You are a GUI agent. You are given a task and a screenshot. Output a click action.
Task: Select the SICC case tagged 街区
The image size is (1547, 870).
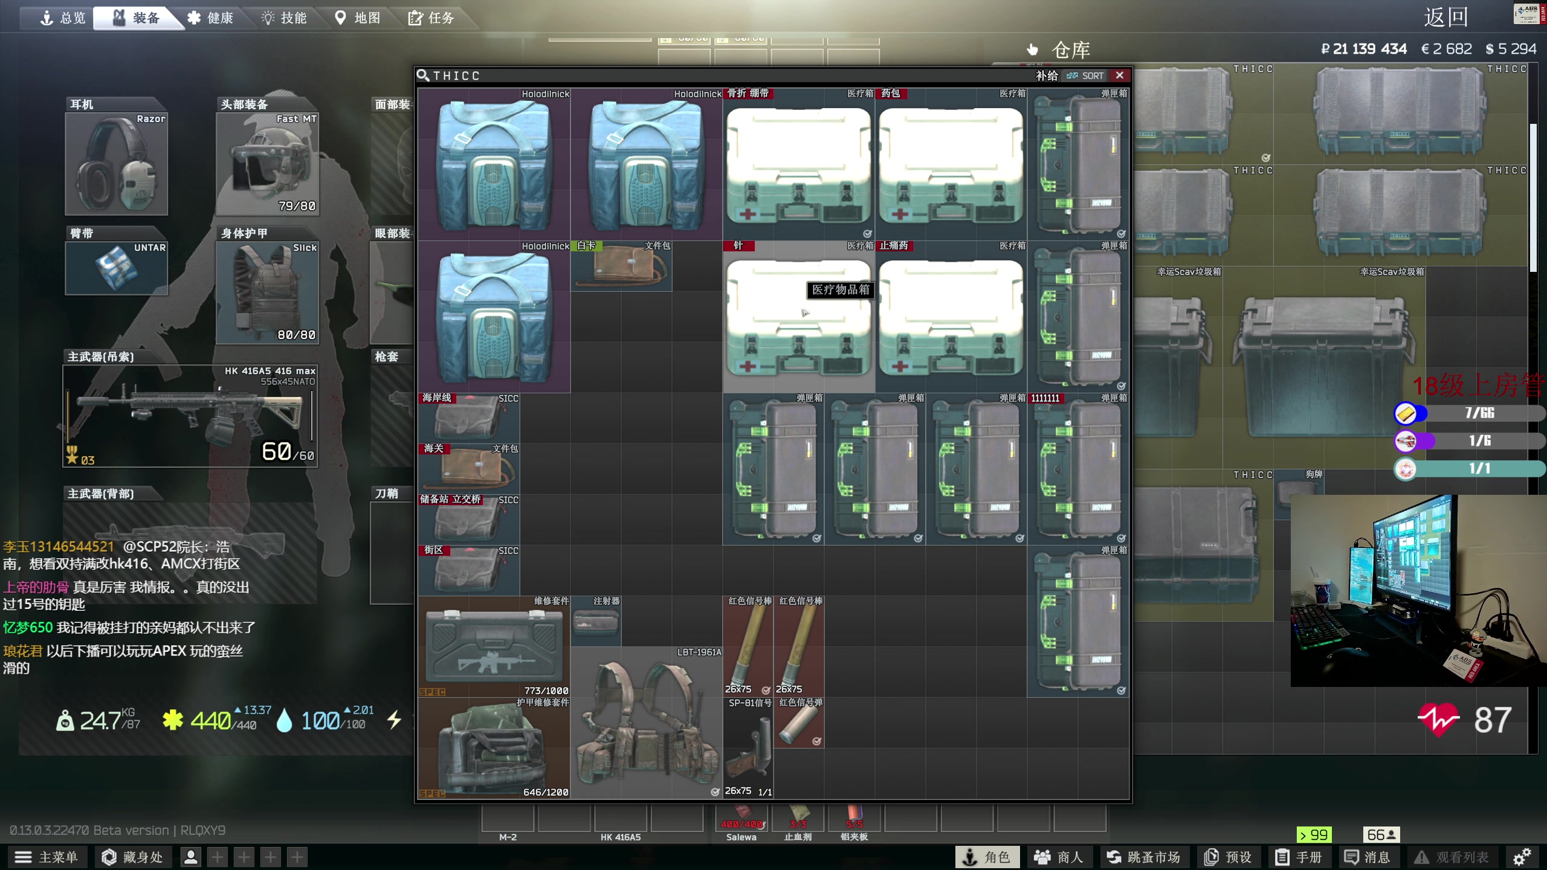click(469, 570)
